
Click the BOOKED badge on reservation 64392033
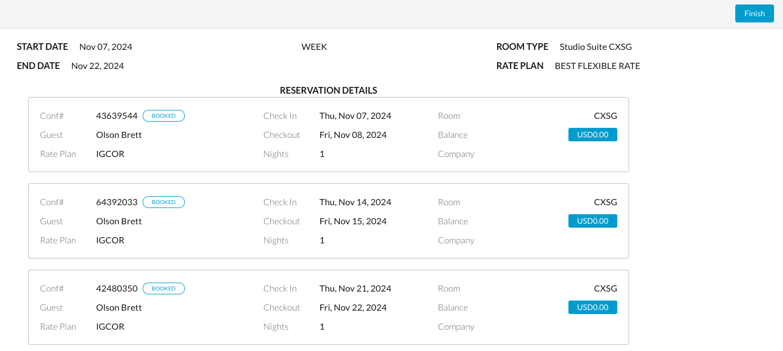pyautogui.click(x=163, y=202)
